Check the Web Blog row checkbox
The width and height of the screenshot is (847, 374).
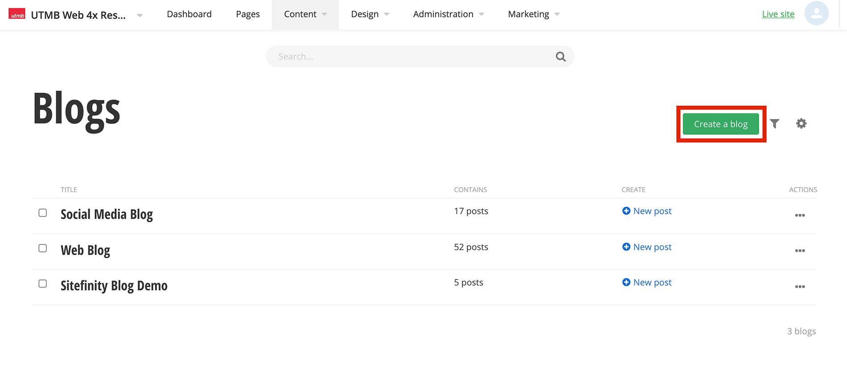pos(43,248)
